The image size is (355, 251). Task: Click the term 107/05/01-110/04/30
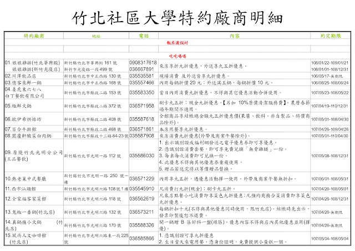[330, 136]
